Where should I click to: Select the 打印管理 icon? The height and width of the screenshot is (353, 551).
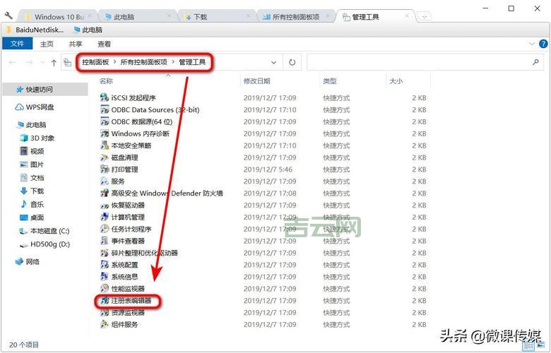coord(105,169)
